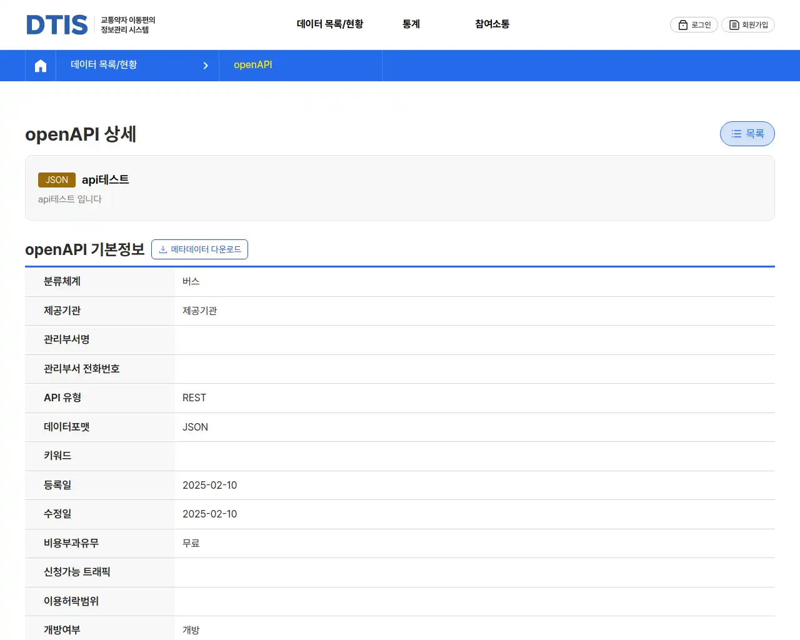Go to home via house icon
800x640 pixels.
coord(41,66)
